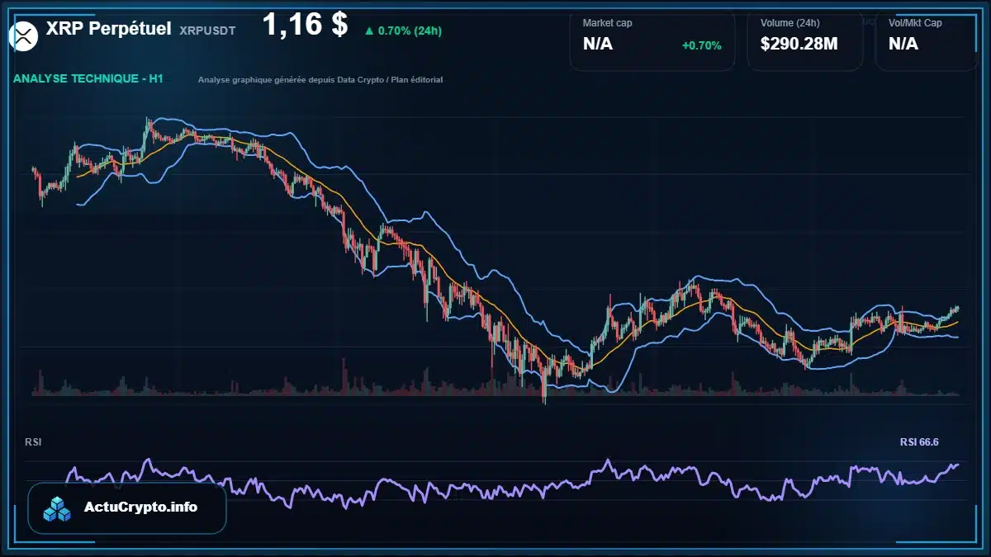Click the RSI label beside the oscillator
Image resolution: width=991 pixels, height=557 pixels.
33,442
